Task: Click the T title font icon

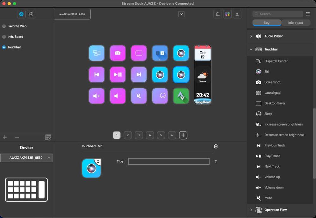Action: click(x=216, y=162)
